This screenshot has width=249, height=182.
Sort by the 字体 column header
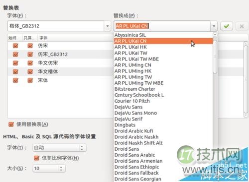point(43,38)
